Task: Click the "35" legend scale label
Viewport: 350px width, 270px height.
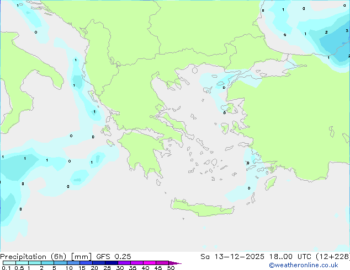Action: click(133, 268)
